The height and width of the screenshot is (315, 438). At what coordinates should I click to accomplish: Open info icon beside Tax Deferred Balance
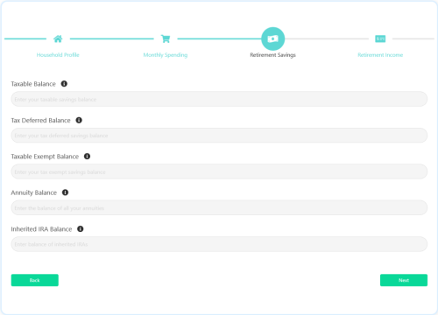[79, 120]
